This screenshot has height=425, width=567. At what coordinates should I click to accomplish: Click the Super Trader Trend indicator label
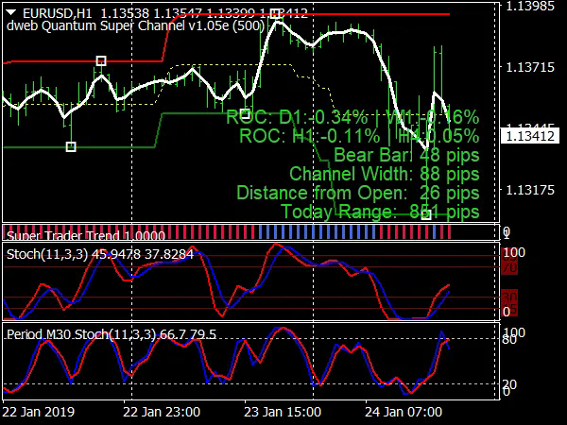pyautogui.click(x=68, y=233)
